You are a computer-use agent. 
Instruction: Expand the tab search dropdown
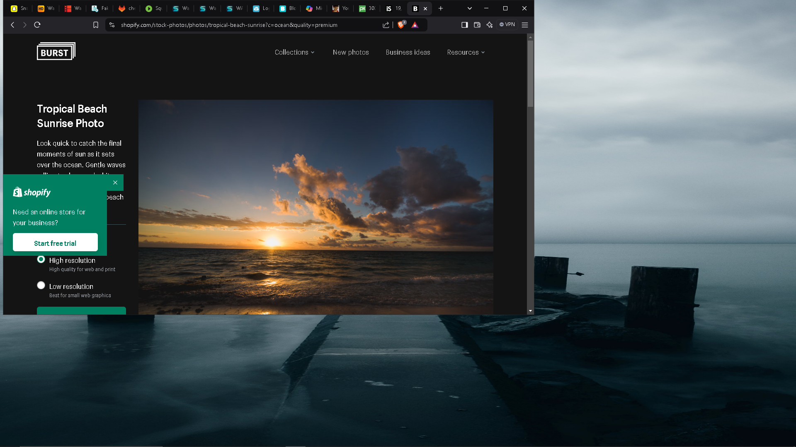[470, 8]
